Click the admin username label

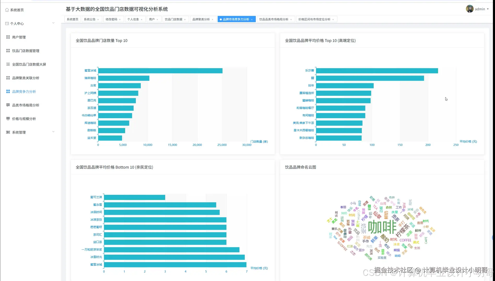tap(480, 9)
